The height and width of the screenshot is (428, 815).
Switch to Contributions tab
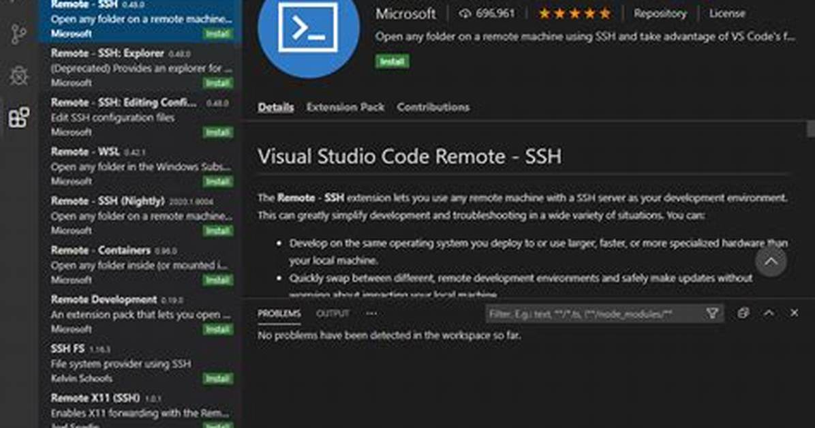point(433,107)
